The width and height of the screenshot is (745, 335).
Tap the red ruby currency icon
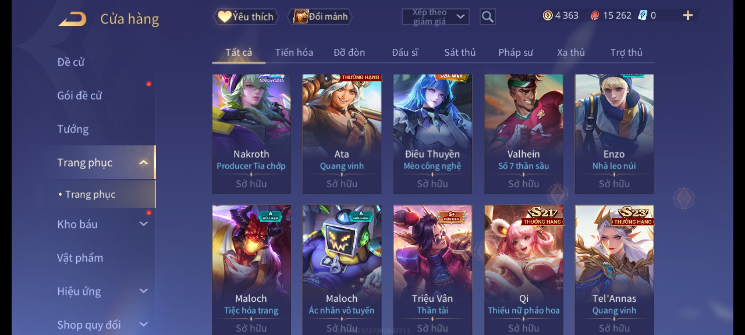point(595,16)
